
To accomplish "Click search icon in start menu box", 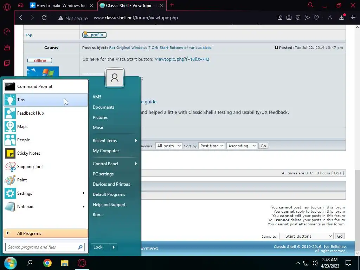I will [x=80, y=247].
